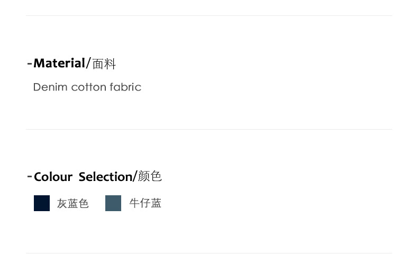Click the dash before Colour Selection
Viewport: 418px width, 263px height.
coord(29,176)
